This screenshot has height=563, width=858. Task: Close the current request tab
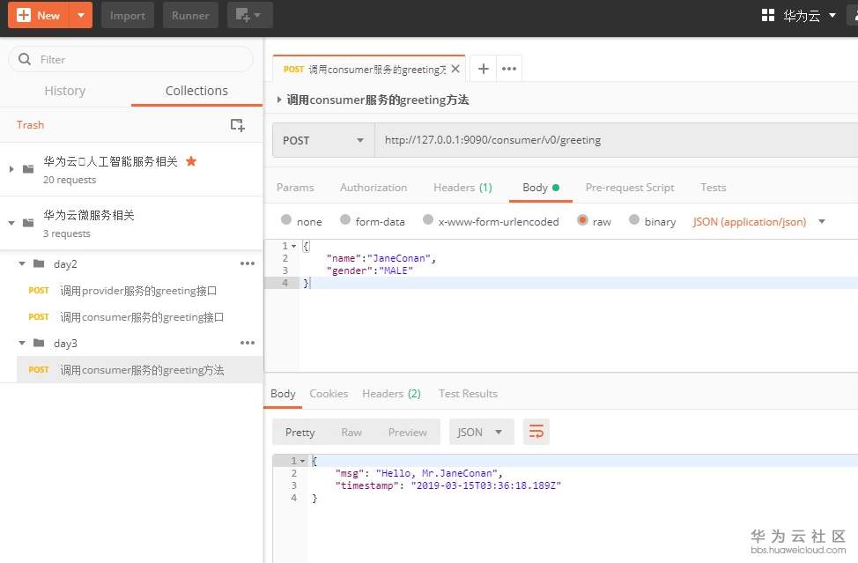pyautogui.click(x=455, y=69)
